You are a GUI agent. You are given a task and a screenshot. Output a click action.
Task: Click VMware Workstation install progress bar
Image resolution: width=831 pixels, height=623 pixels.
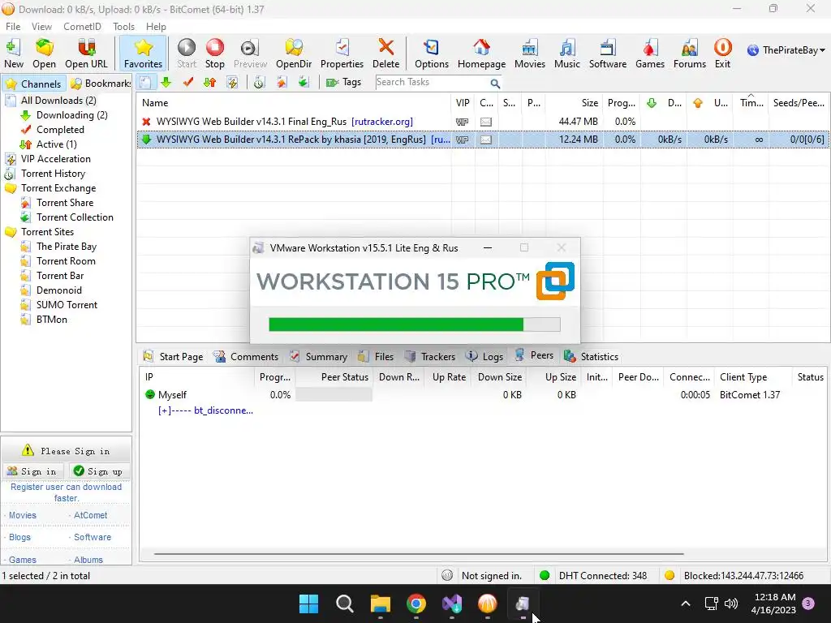coord(414,324)
